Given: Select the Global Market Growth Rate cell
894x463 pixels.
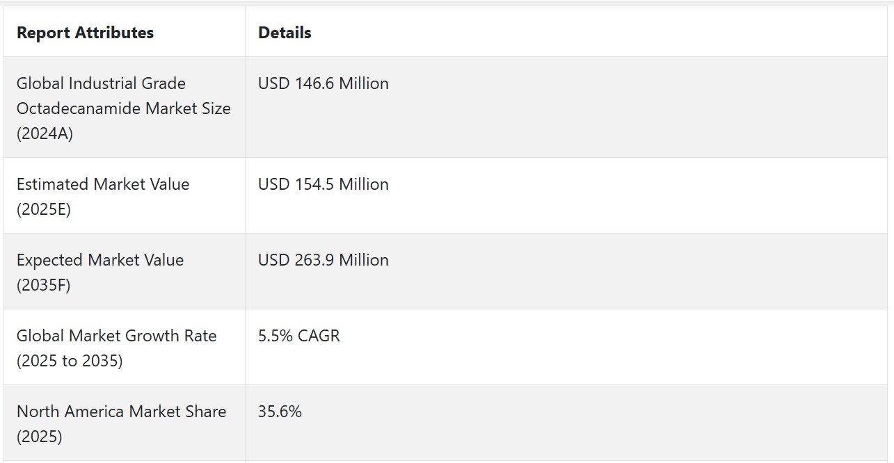Looking at the screenshot, I should (x=125, y=348).
